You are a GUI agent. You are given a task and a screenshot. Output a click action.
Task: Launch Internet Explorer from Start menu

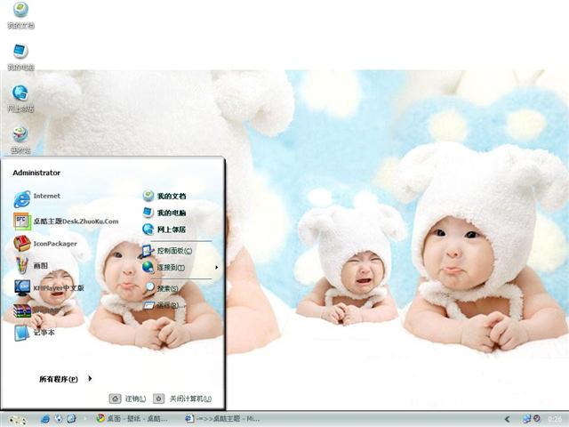pyautogui.click(x=36, y=198)
